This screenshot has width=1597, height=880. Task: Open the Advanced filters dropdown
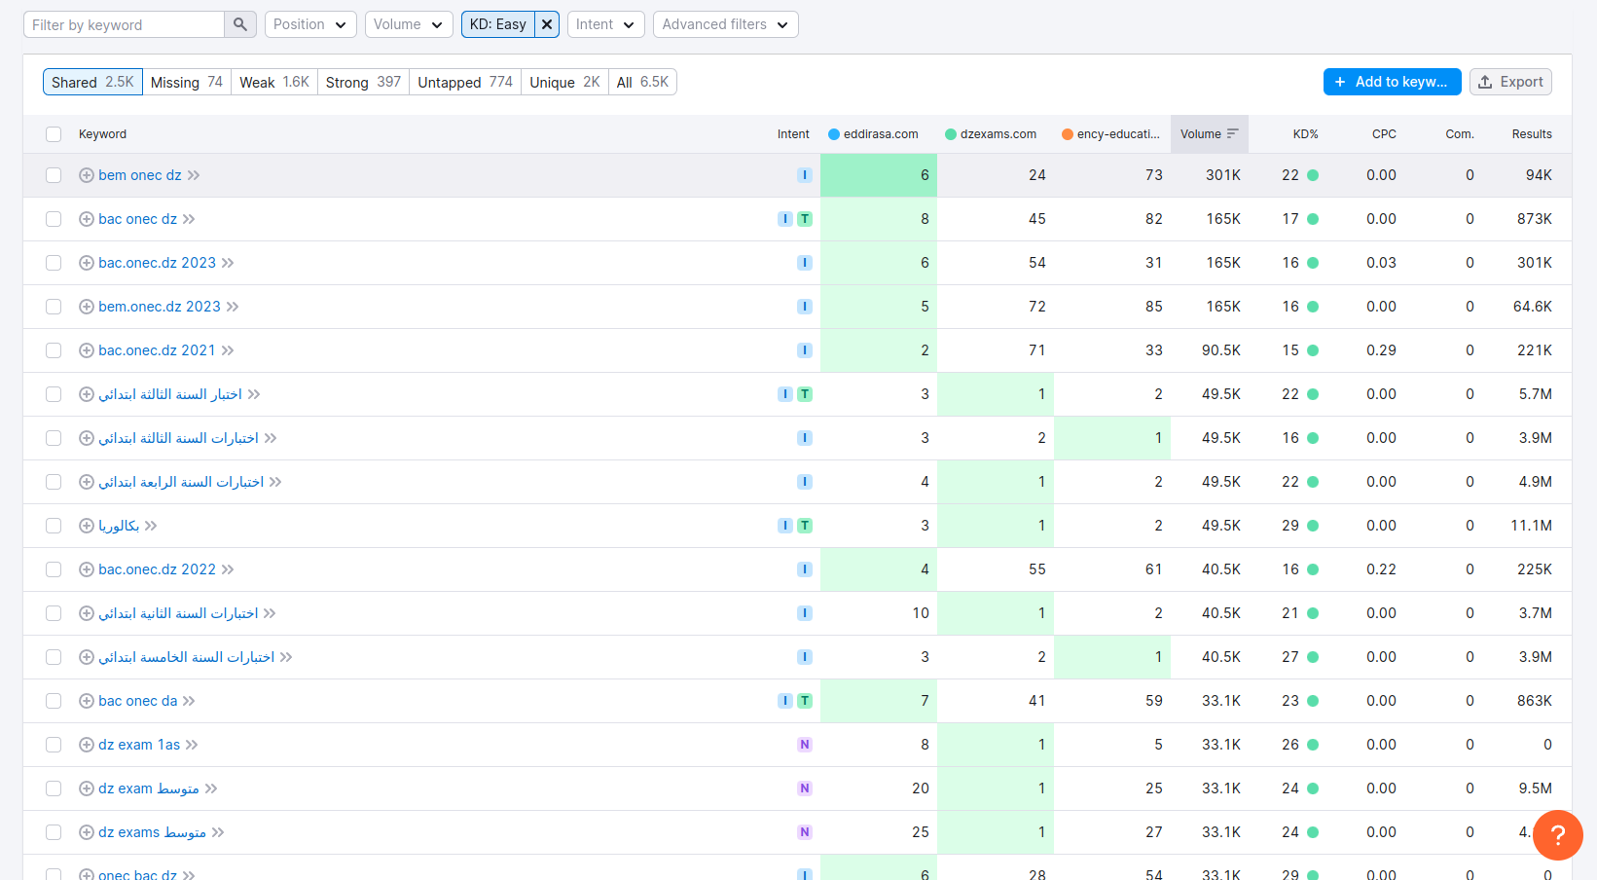coord(725,24)
